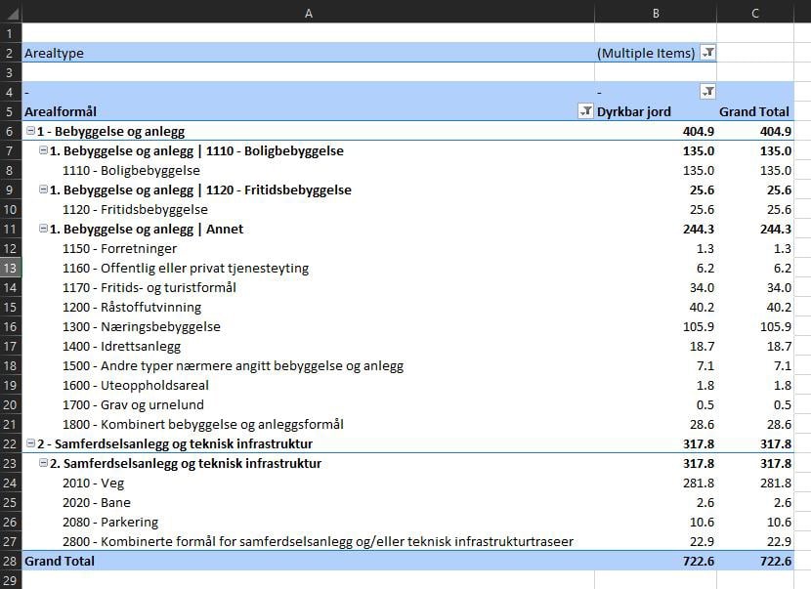The height and width of the screenshot is (589, 811).
Task: Collapse the 1120 - Fritidsbebyggelse subgroup
Action: pos(43,189)
